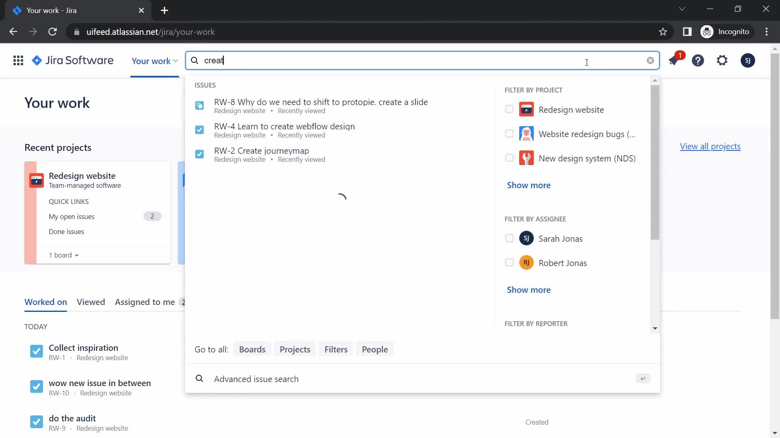780x438 pixels.
Task: Select the Your work - Jira browser tab
Action: pyautogui.click(x=77, y=11)
